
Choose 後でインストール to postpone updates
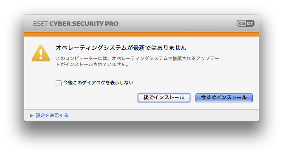[164, 98]
